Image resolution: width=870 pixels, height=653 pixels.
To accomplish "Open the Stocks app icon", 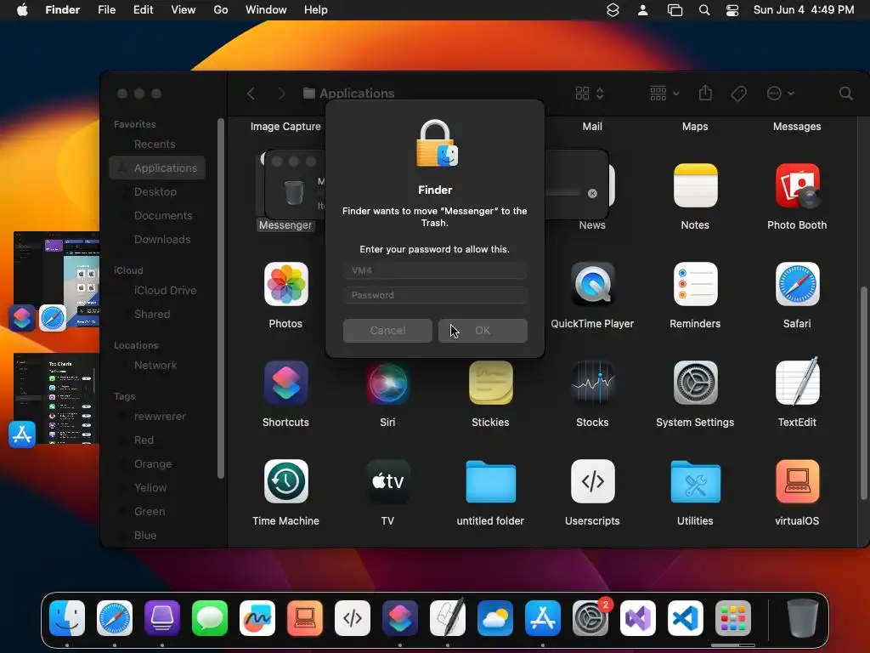I will tap(592, 383).
